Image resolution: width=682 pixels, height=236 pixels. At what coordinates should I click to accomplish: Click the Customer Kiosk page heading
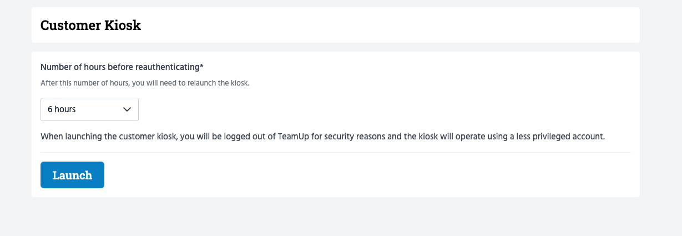(x=90, y=25)
